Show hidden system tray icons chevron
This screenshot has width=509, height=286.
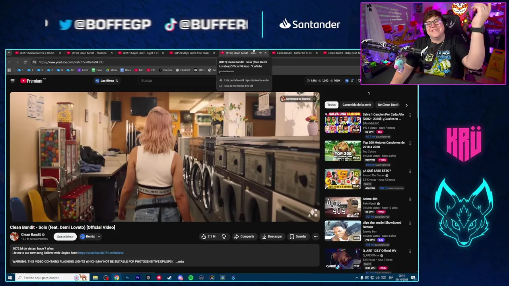click(x=357, y=278)
